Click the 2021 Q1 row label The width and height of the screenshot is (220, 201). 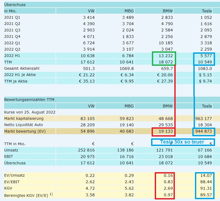(x=12, y=17)
